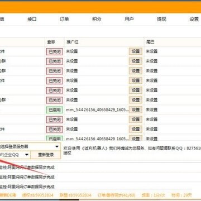This screenshot has width=201, height=201.
Task: Toggle the topmost 已关闭 status switch
Action: [x=55, y=51]
